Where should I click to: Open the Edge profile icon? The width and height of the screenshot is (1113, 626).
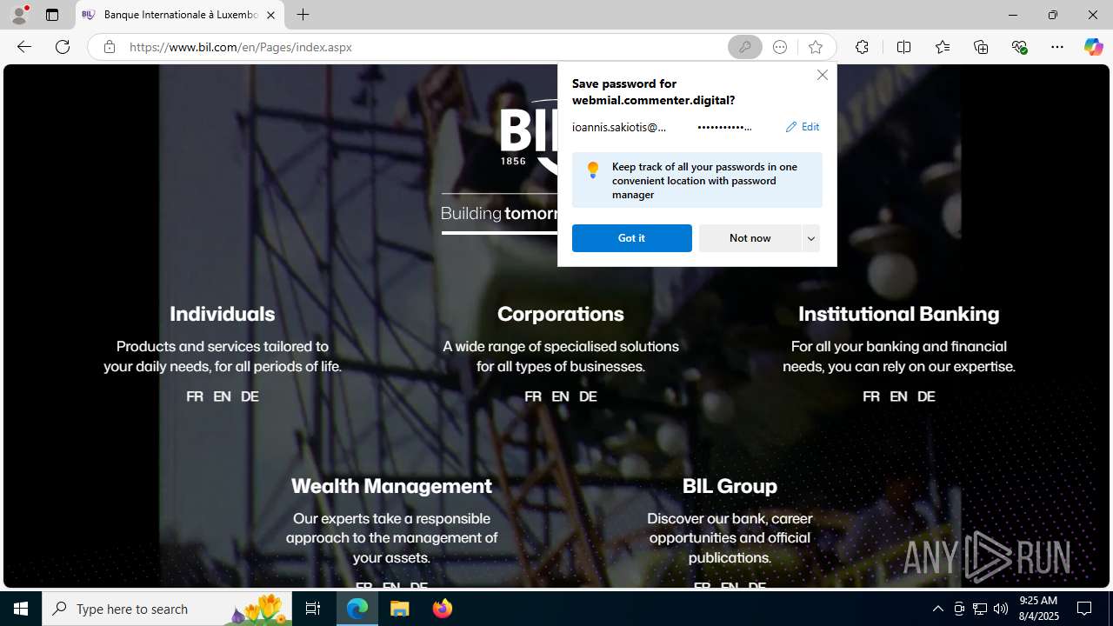click(x=19, y=15)
